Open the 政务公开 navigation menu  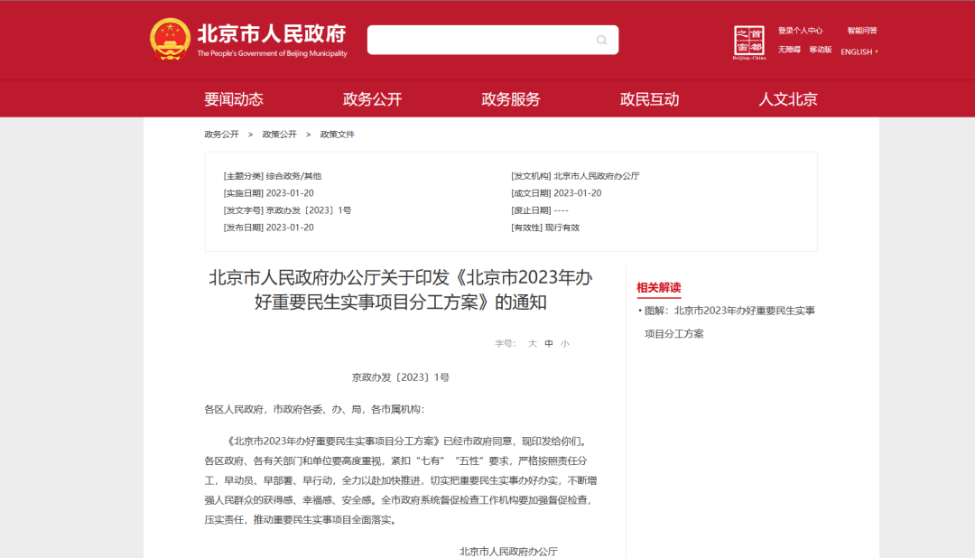pyautogui.click(x=374, y=98)
